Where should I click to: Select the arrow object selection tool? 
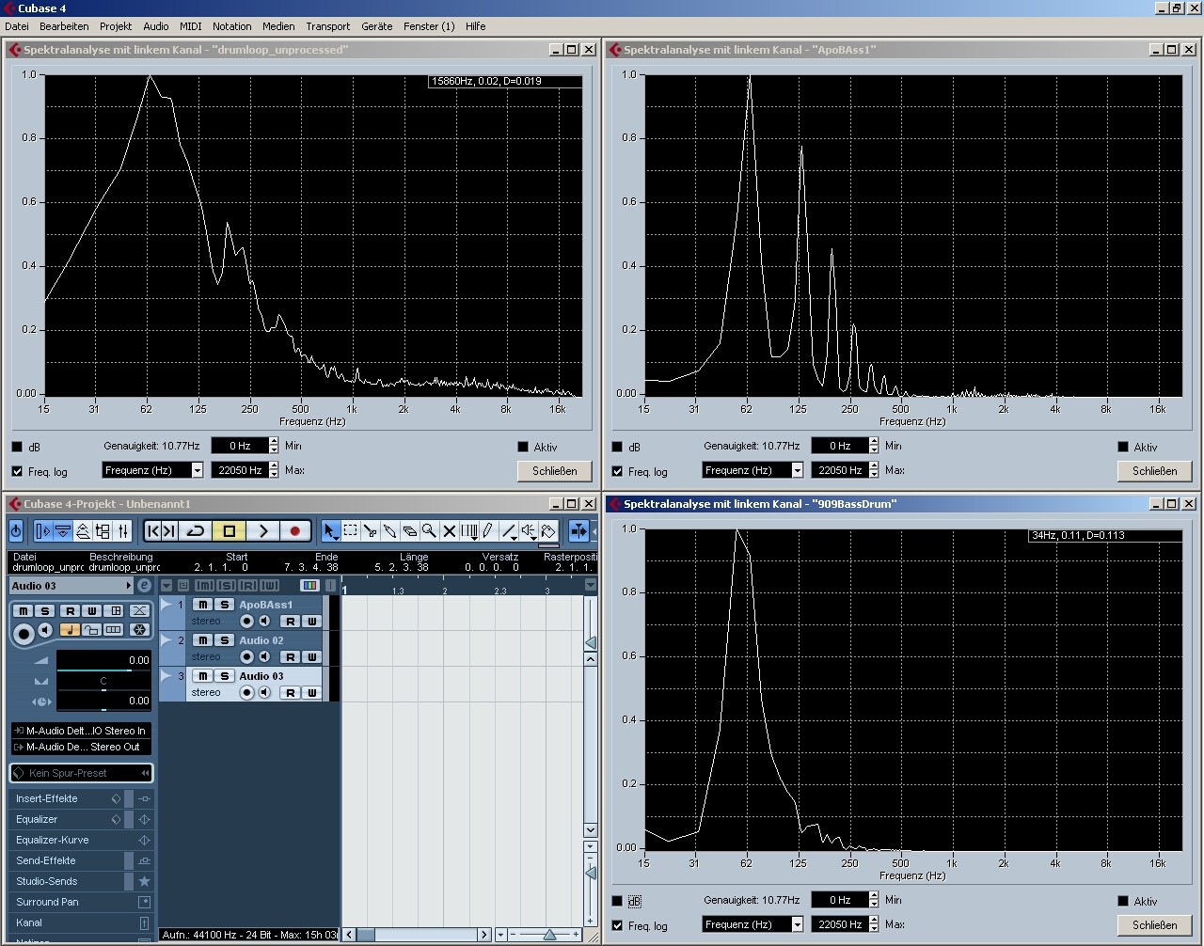coord(330,531)
